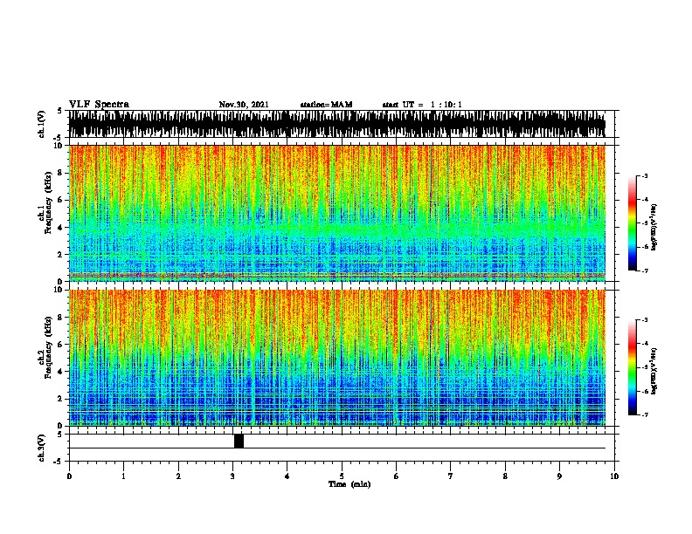Click time axis tick label "0"
This screenshot has width=692, height=534.
click(x=69, y=476)
